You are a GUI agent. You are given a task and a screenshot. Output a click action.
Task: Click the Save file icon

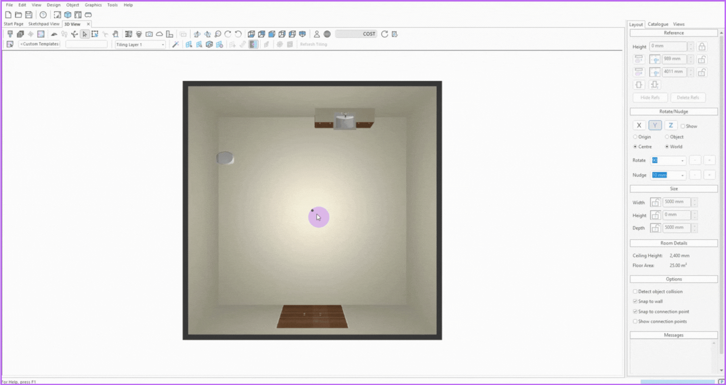(29, 15)
